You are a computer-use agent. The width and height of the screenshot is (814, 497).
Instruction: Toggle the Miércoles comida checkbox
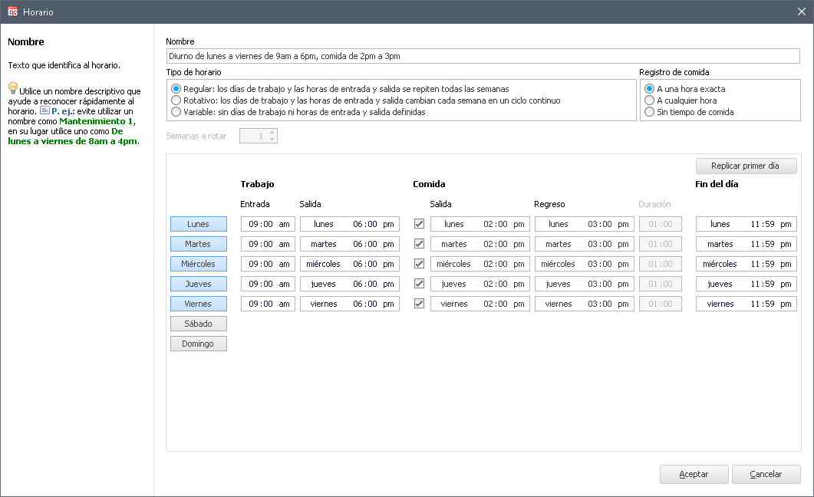tap(419, 264)
